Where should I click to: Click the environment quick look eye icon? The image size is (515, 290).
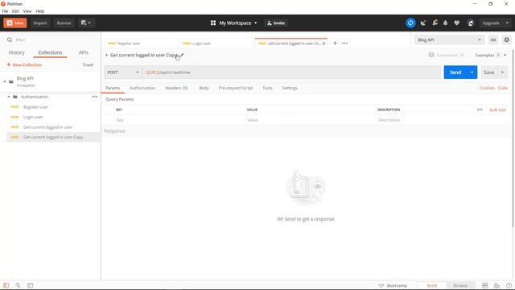click(493, 39)
